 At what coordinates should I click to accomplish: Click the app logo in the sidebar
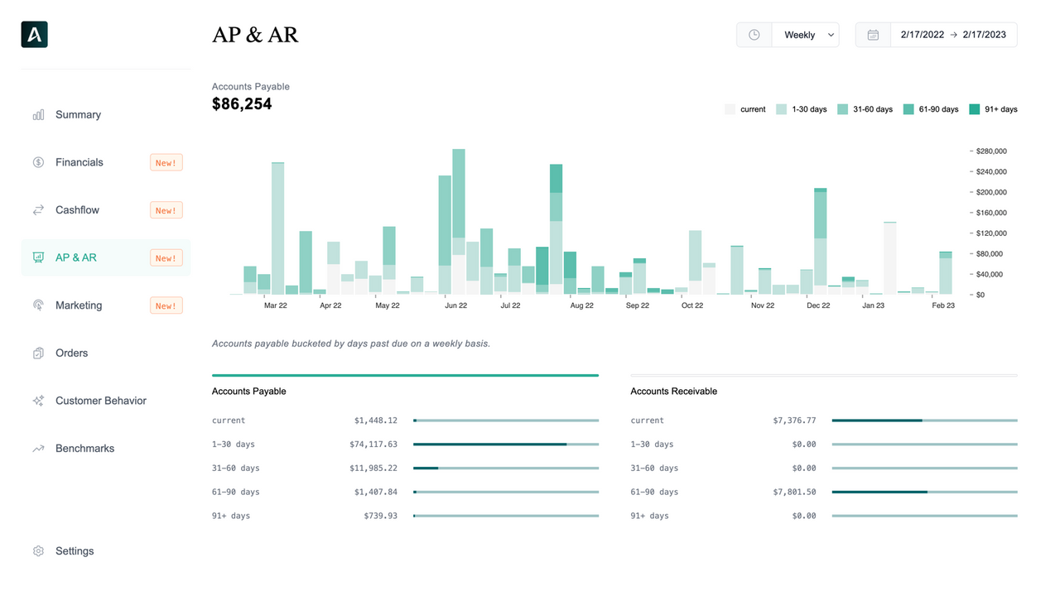(x=34, y=34)
